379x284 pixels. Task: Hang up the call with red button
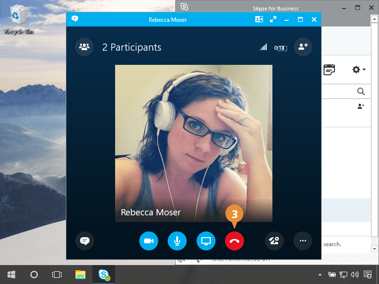click(235, 241)
